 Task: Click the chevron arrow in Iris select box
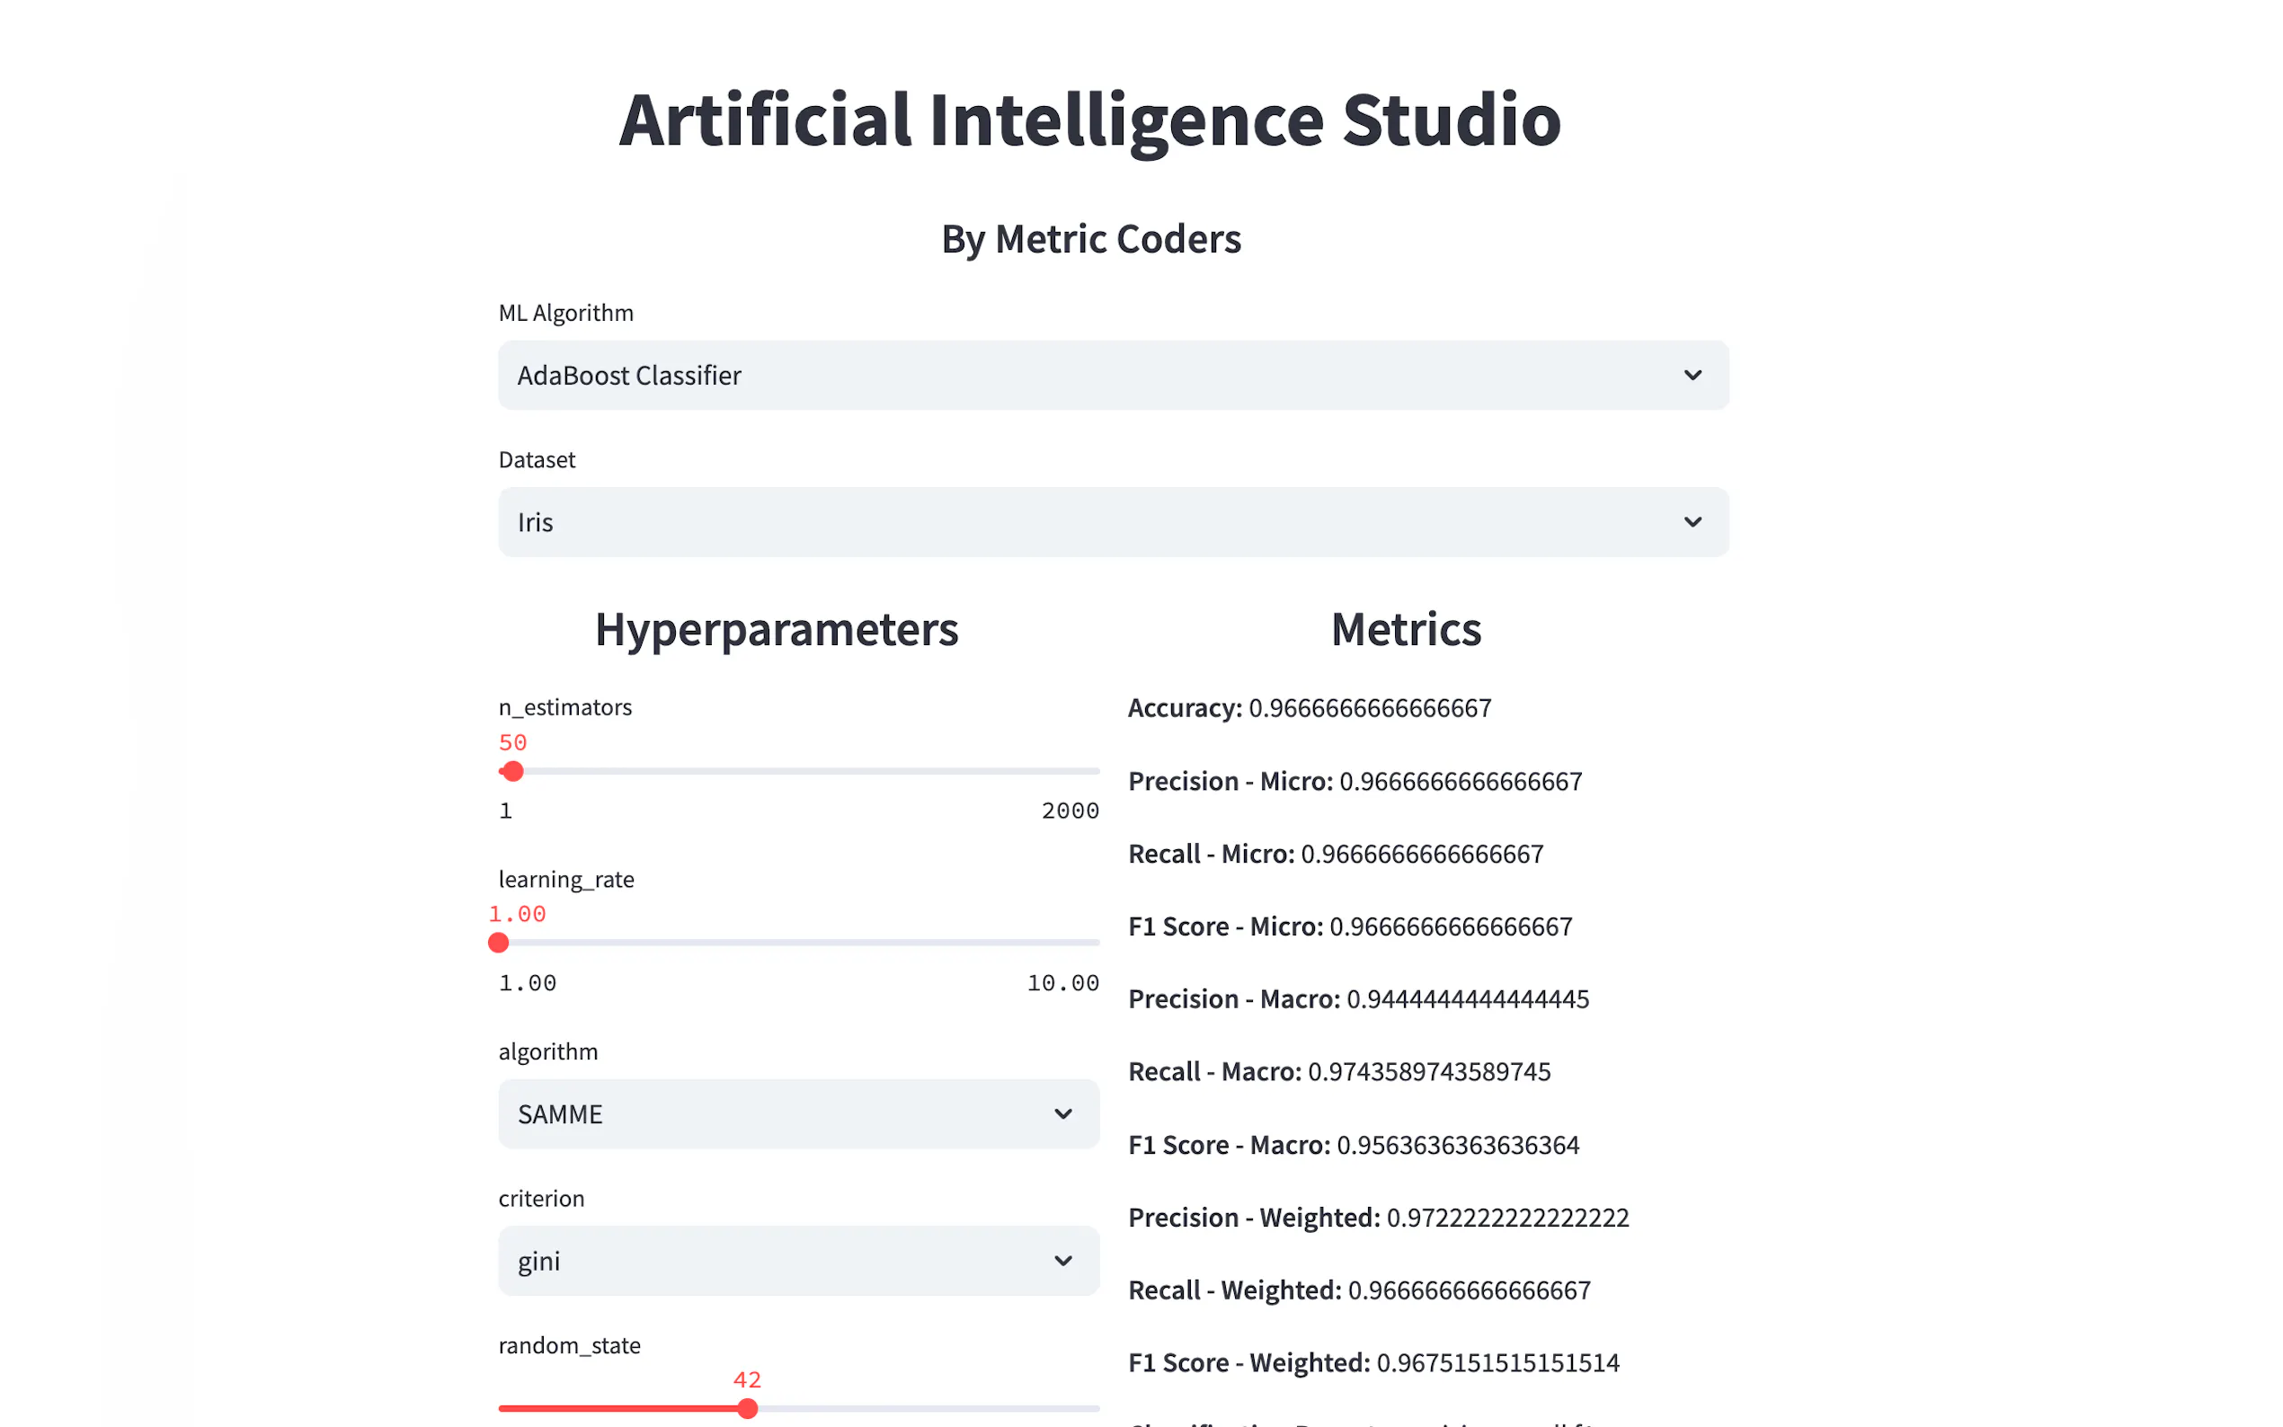[x=1692, y=522]
